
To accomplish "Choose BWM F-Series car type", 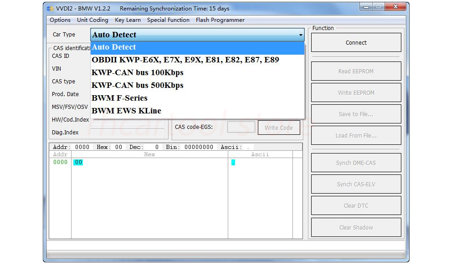I will [x=197, y=98].
